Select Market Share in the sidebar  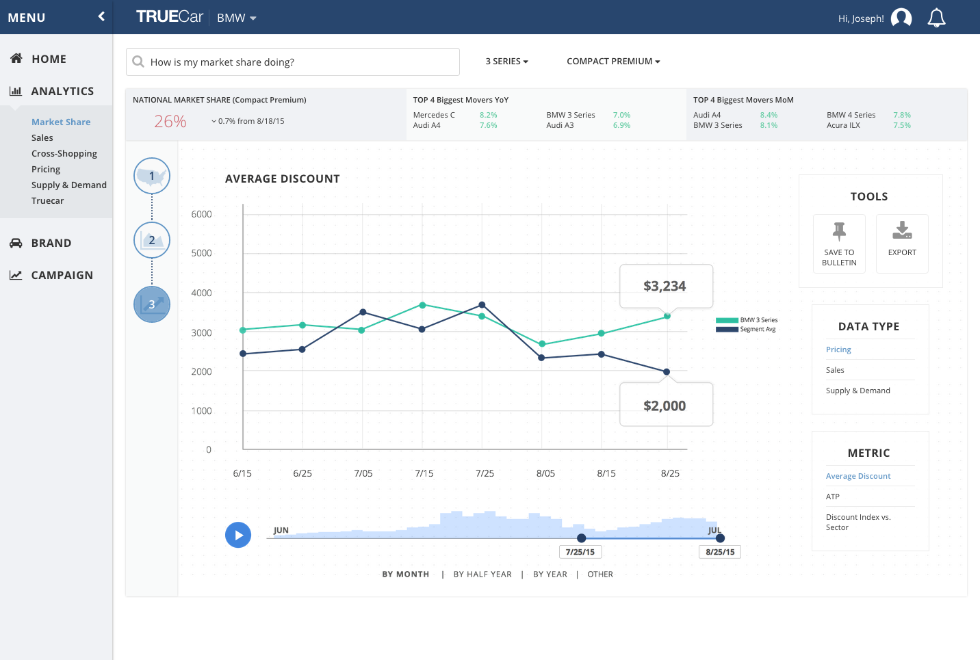(61, 122)
